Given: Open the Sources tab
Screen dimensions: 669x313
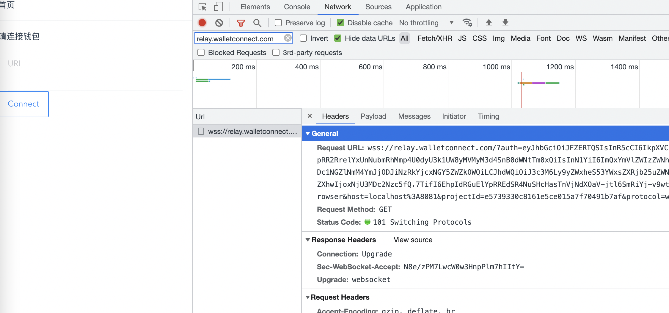Looking at the screenshot, I should click(x=378, y=7).
